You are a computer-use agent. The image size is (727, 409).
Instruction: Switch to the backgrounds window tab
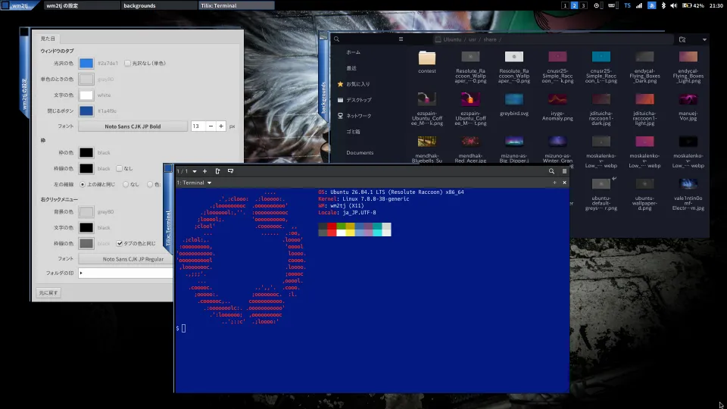[x=159, y=5]
